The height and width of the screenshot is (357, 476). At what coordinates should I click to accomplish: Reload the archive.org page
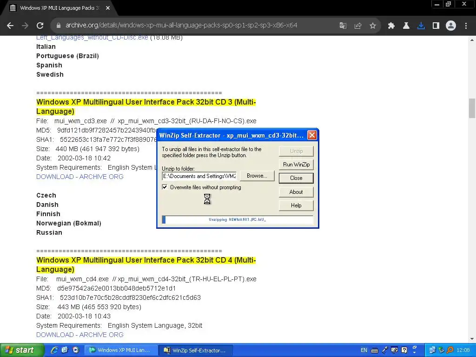click(40, 26)
